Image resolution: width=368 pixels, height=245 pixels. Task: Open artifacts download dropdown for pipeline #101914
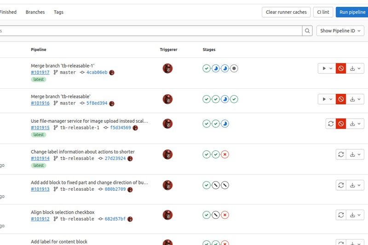(x=355, y=154)
